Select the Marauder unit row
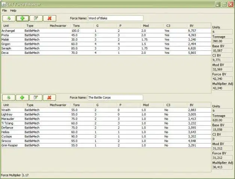Image resolution: width=235 pixels, height=179 pixels. 106,119
